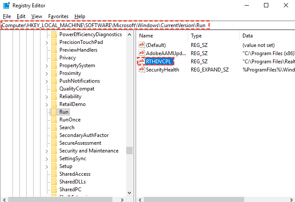Click the PushNotifications folder icon

coord(54,81)
